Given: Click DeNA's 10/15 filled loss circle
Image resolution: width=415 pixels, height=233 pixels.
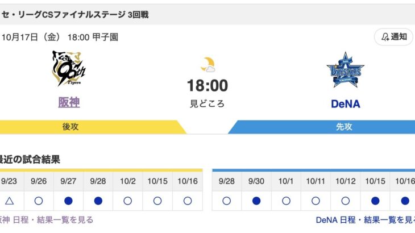Looking at the screenshot, I should [375, 201].
